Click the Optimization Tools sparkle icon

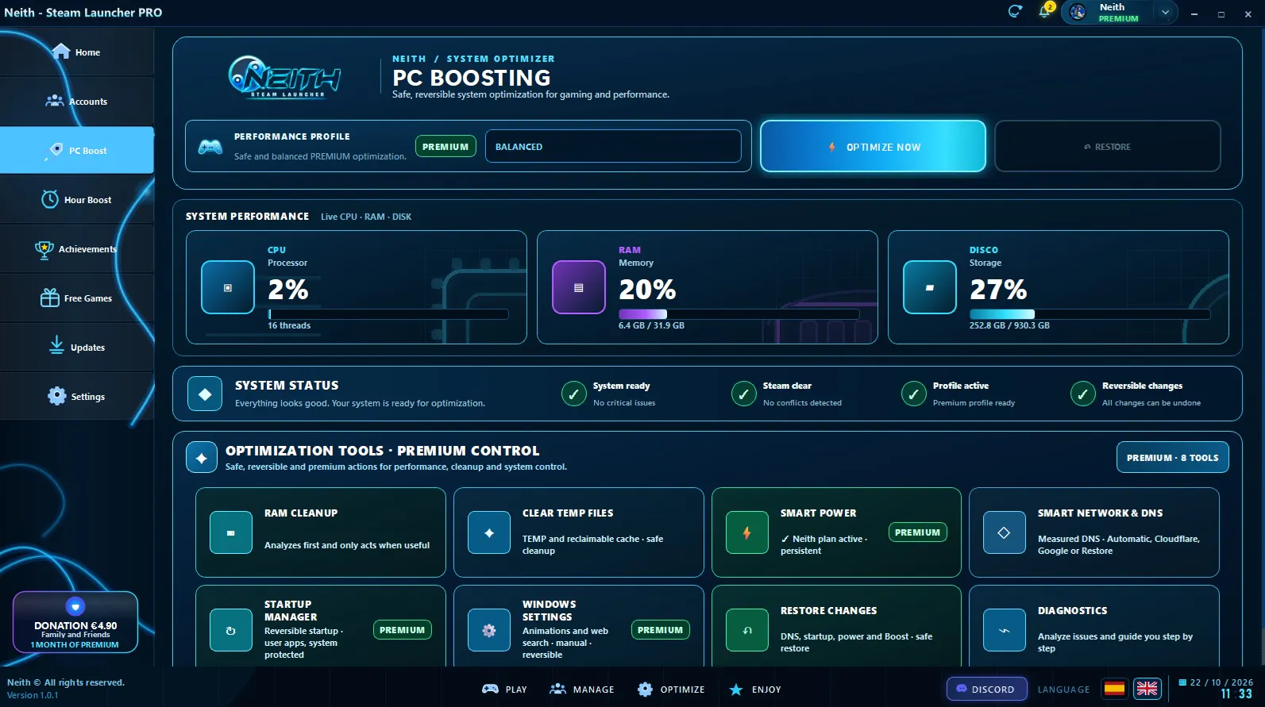[x=202, y=458]
